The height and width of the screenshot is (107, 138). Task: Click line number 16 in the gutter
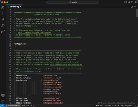(x=10, y=44)
